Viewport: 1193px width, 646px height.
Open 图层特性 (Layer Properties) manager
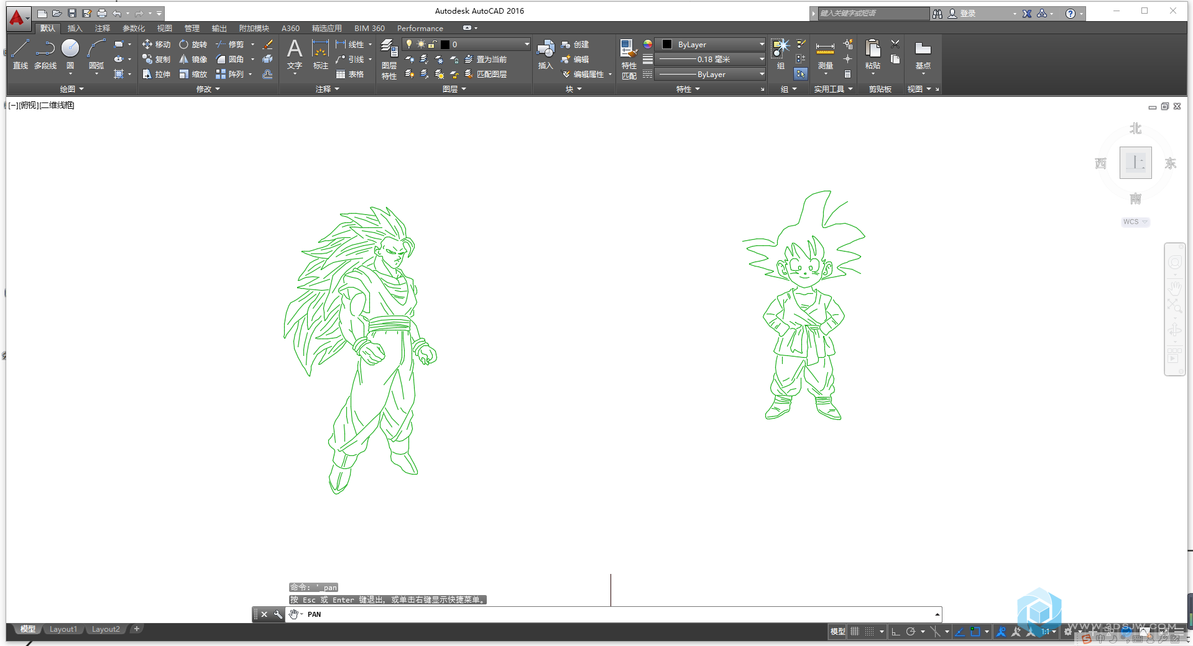coord(389,59)
